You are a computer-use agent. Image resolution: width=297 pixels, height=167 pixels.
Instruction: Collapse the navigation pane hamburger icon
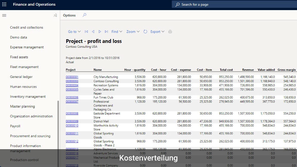tap(4, 15)
